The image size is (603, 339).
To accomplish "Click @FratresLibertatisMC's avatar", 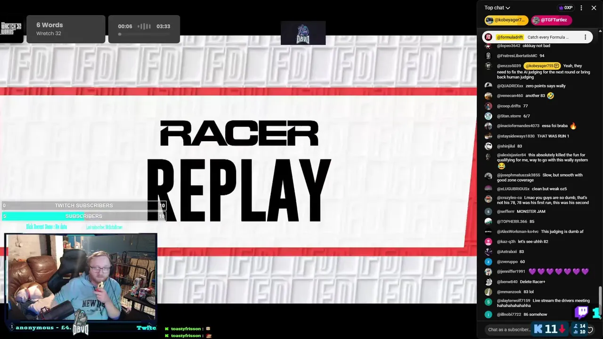I will tap(489, 56).
